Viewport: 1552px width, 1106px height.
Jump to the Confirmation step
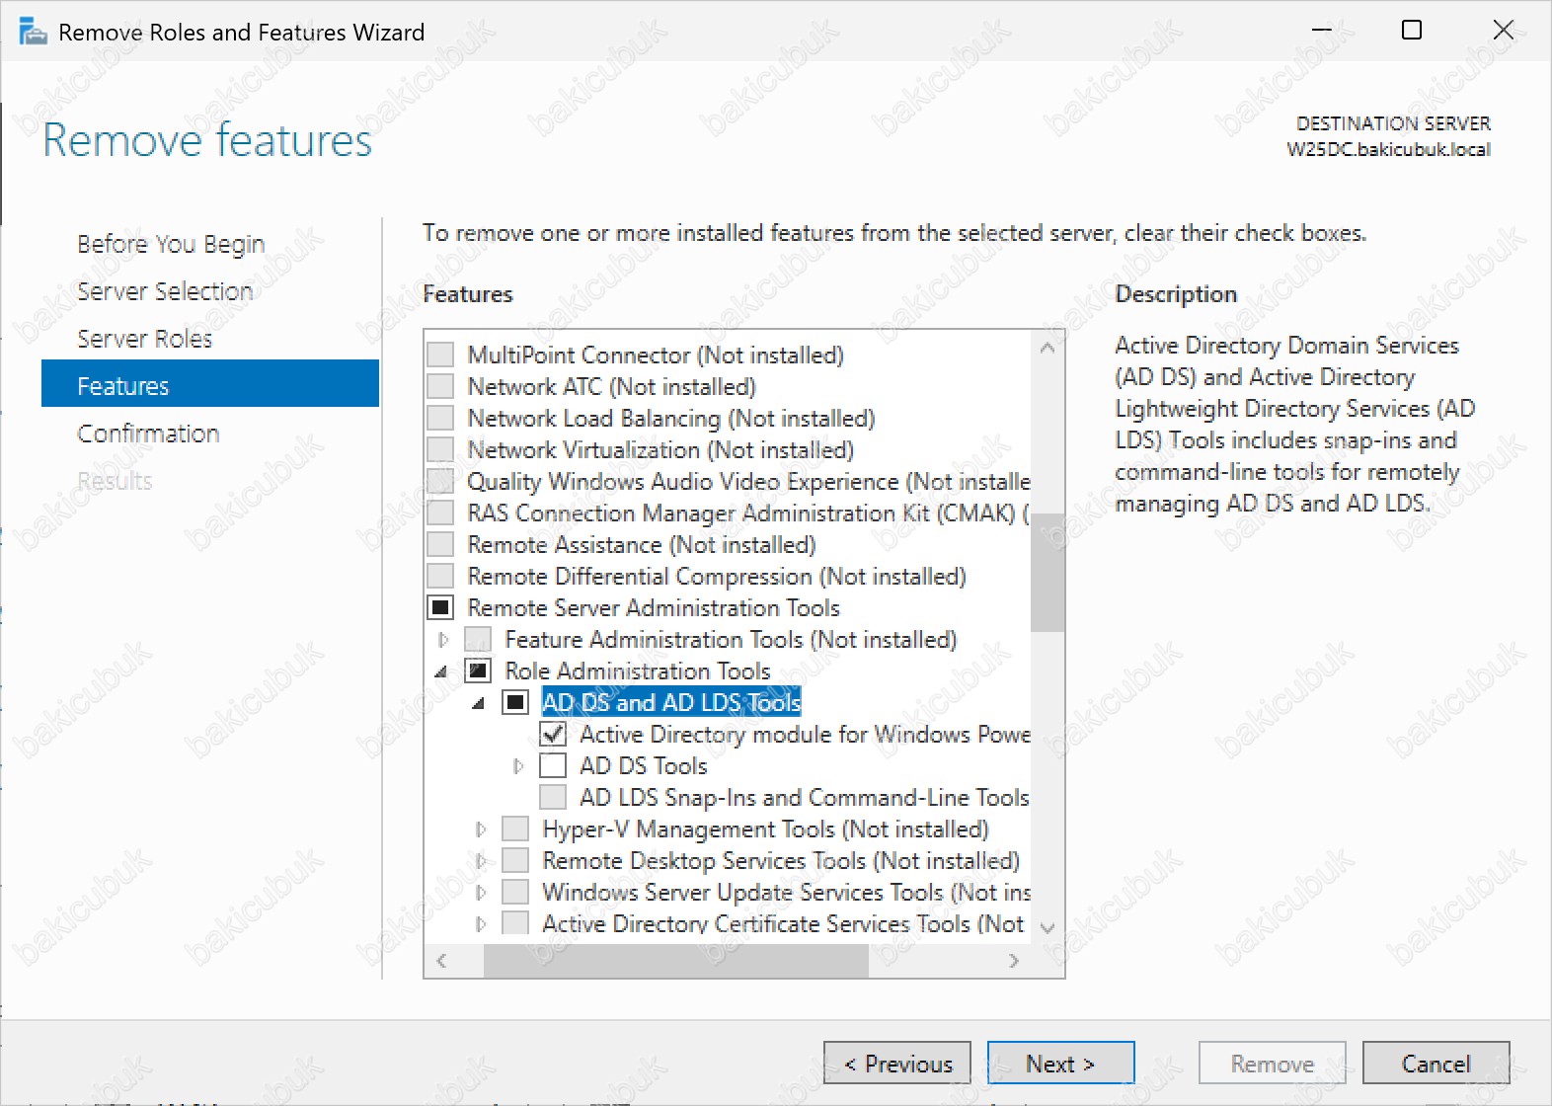tap(148, 434)
